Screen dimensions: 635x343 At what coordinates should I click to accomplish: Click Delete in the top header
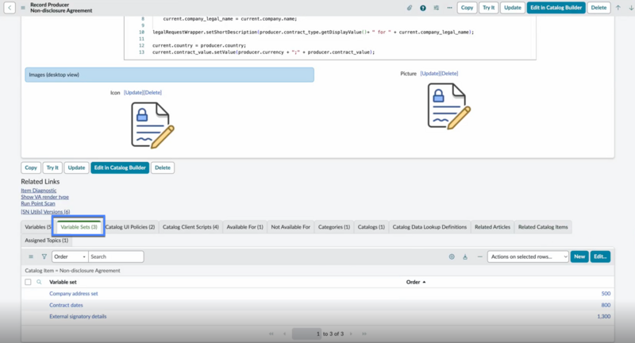click(x=598, y=8)
